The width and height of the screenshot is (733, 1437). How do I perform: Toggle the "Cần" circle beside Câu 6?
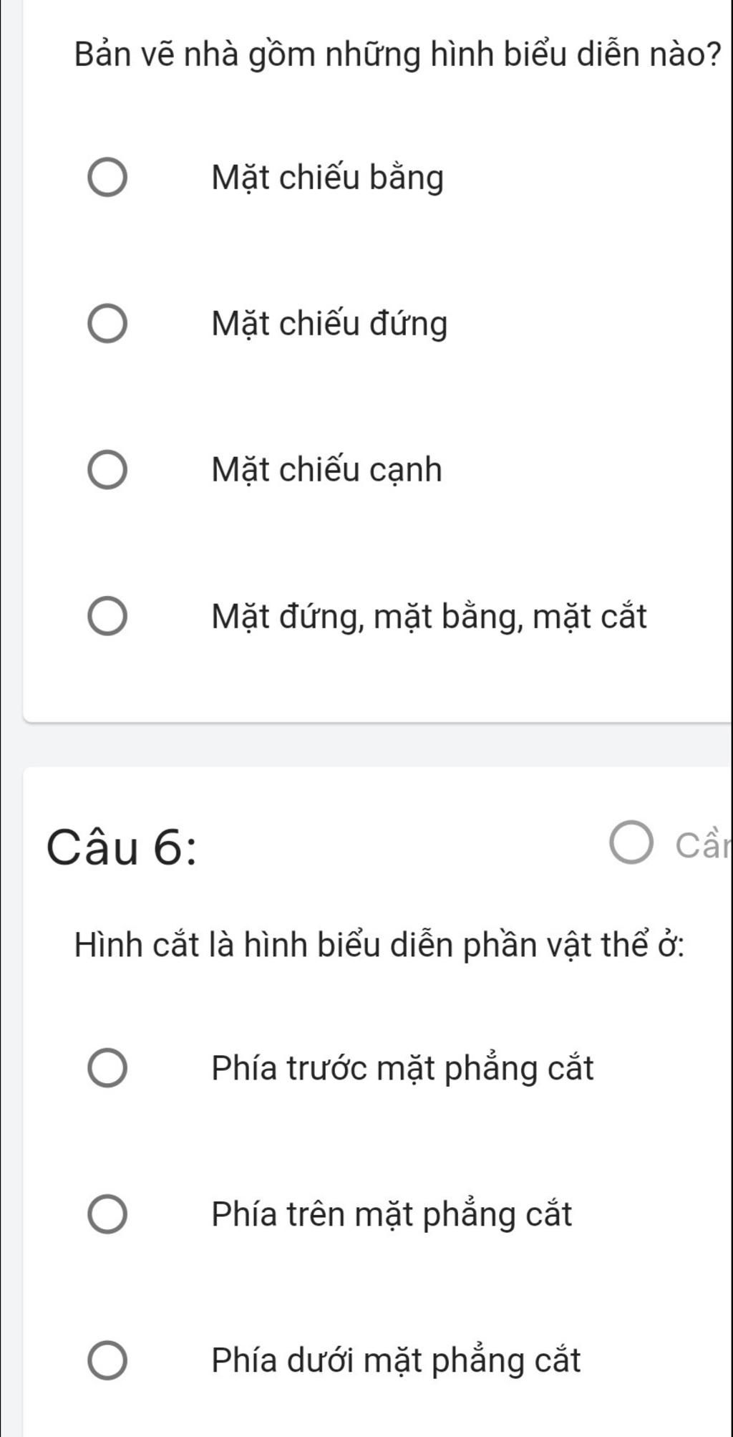(631, 845)
